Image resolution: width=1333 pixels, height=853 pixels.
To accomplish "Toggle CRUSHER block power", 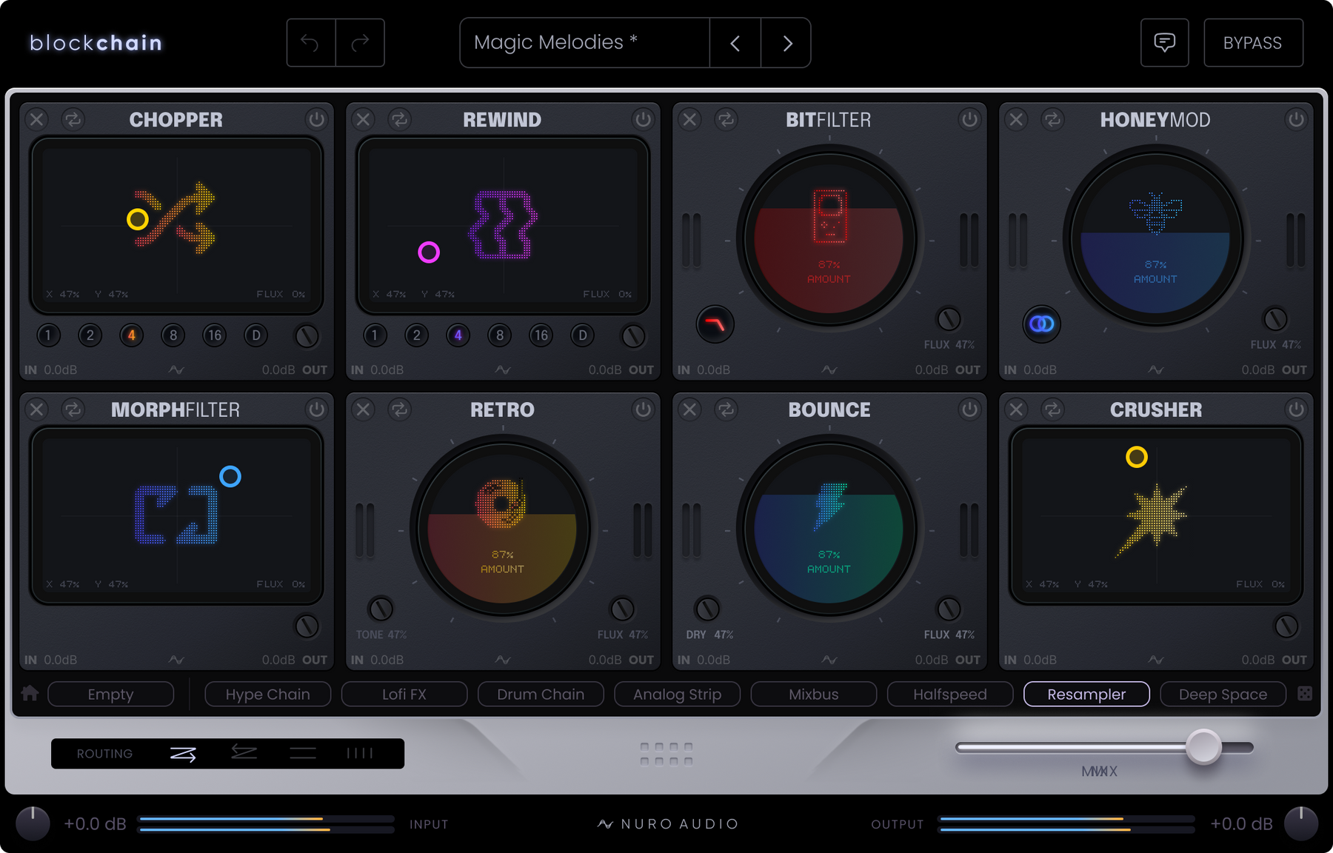I will click(x=1296, y=409).
